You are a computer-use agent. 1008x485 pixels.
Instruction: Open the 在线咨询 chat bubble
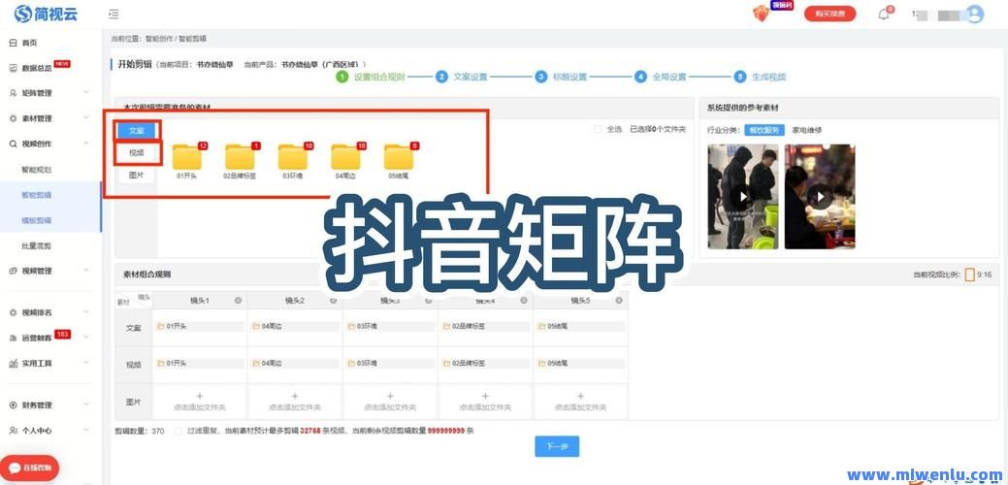tap(30, 468)
